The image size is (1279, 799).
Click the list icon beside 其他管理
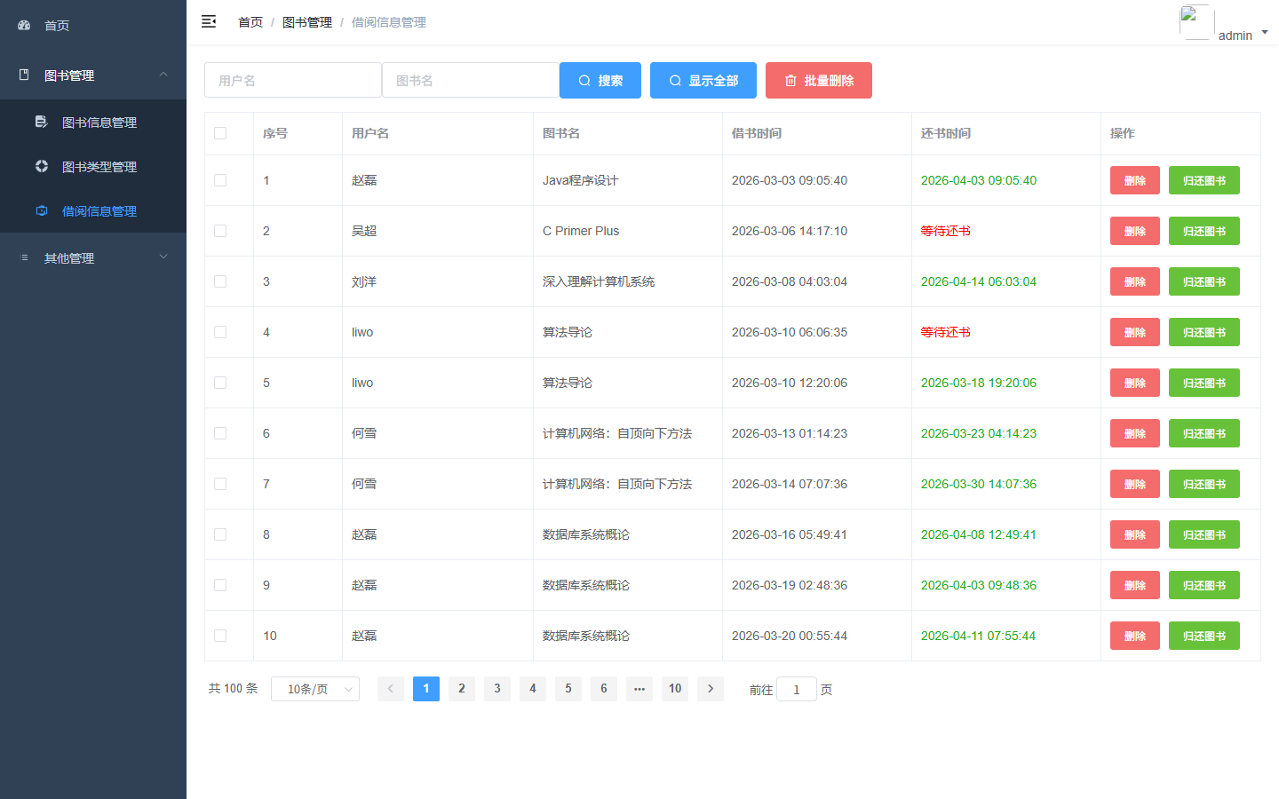pos(24,257)
